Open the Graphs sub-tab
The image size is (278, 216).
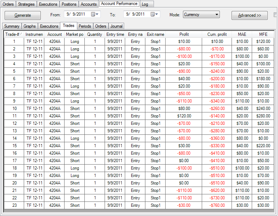(x=29, y=26)
